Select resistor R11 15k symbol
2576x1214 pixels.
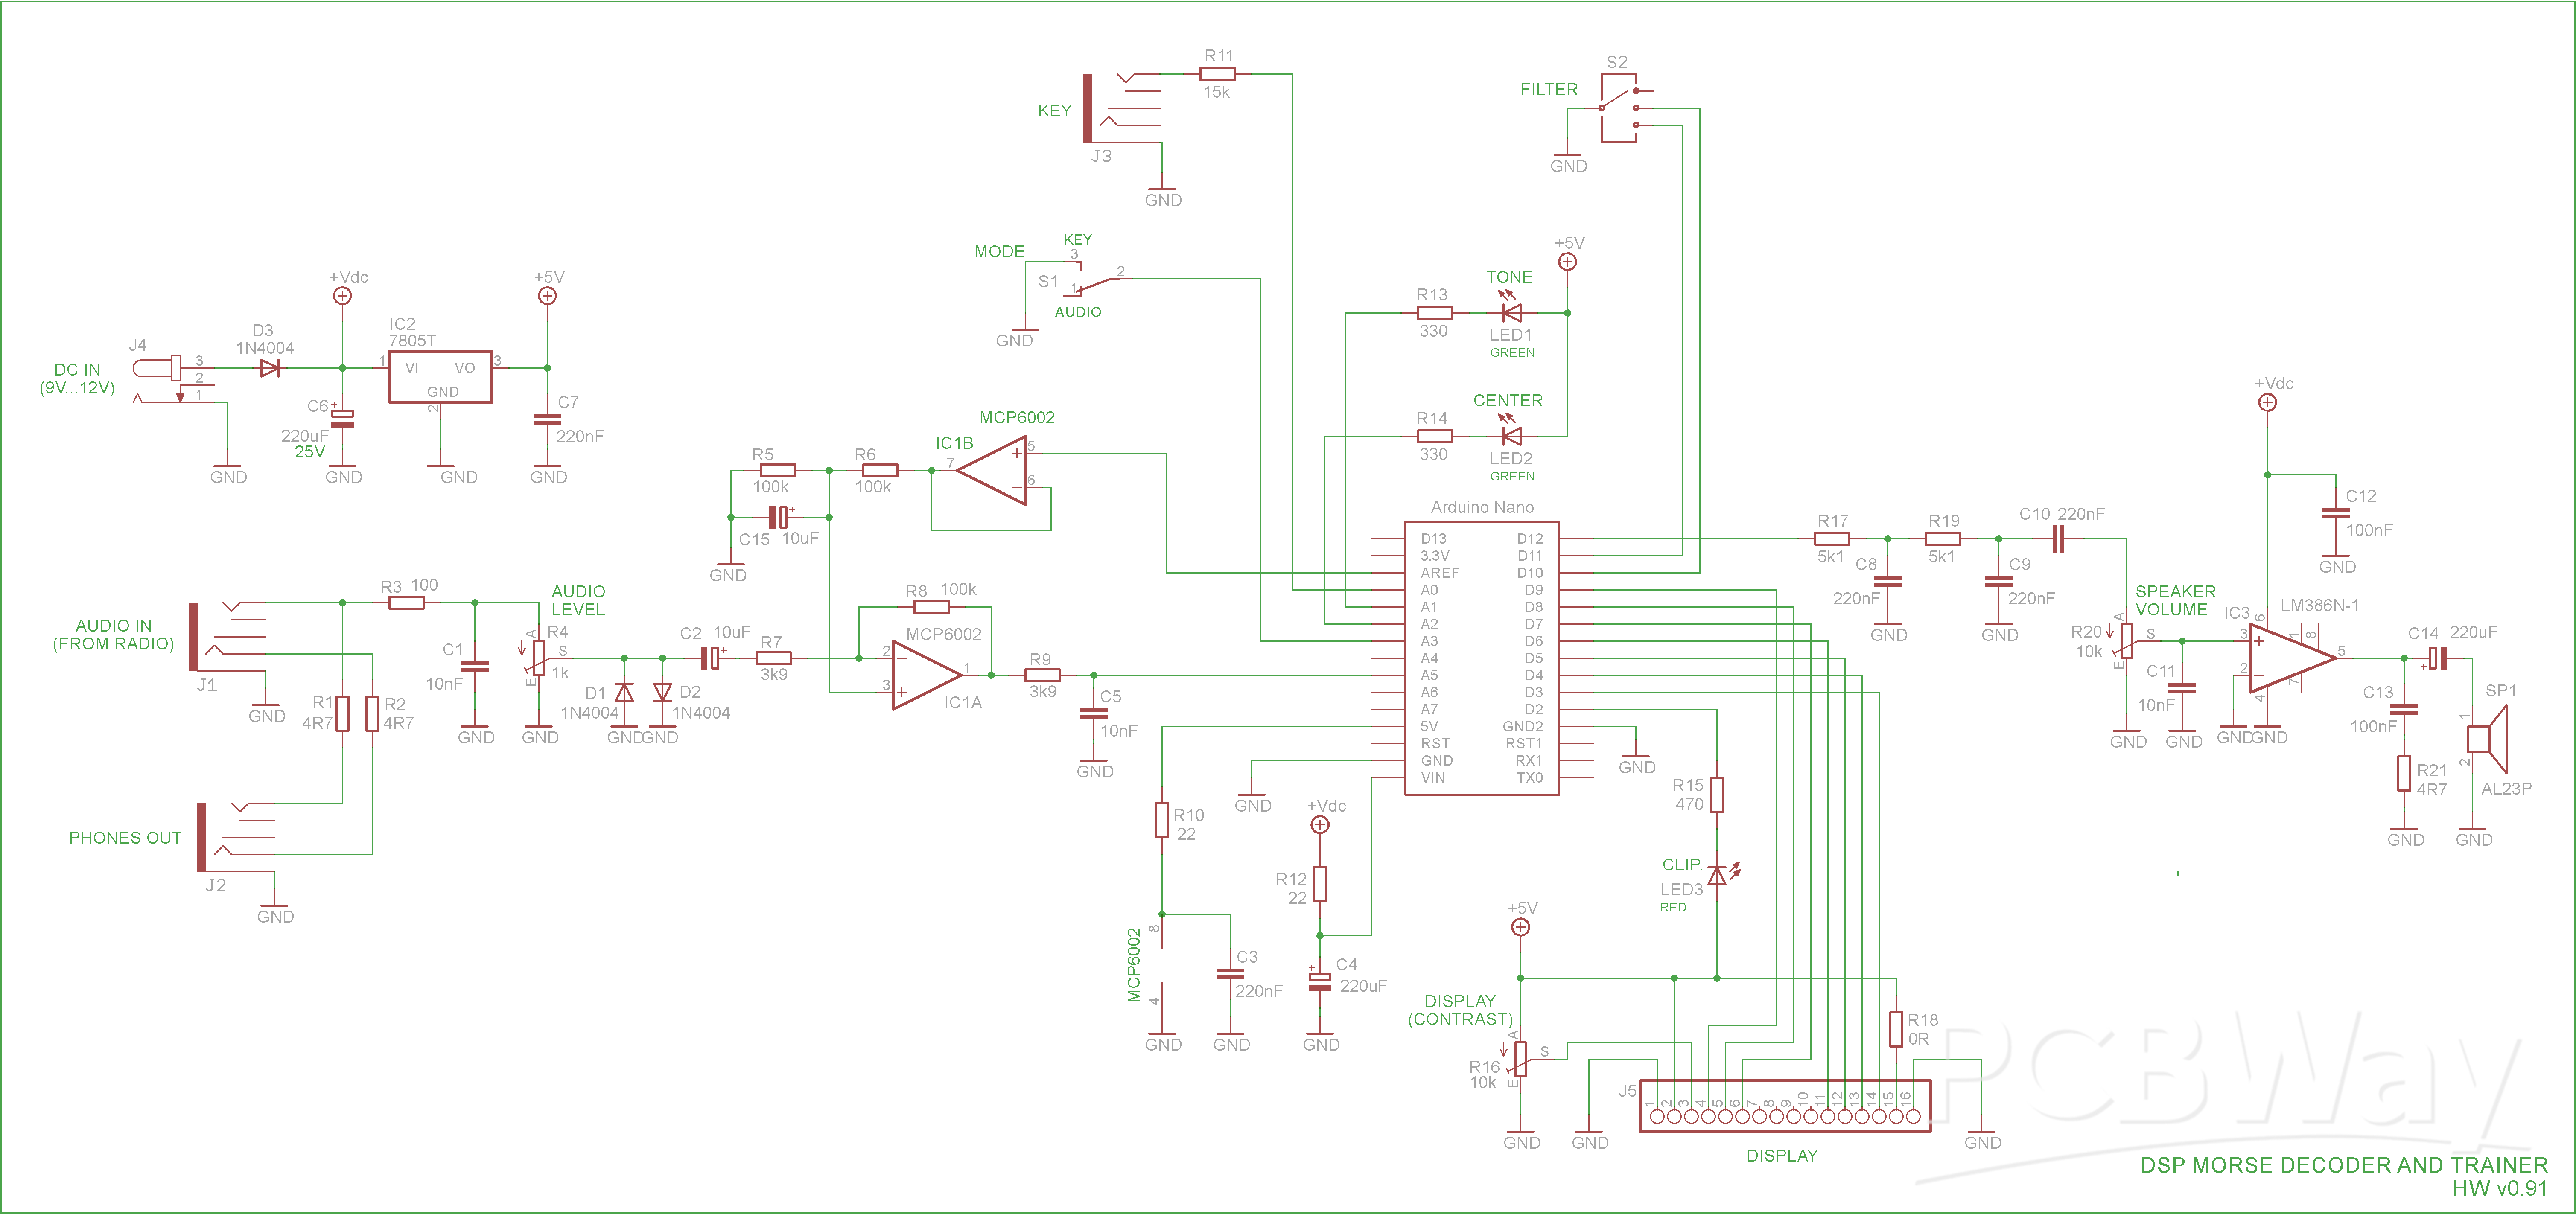pos(1217,74)
